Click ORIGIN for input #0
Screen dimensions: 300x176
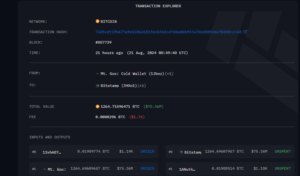pos(147,152)
